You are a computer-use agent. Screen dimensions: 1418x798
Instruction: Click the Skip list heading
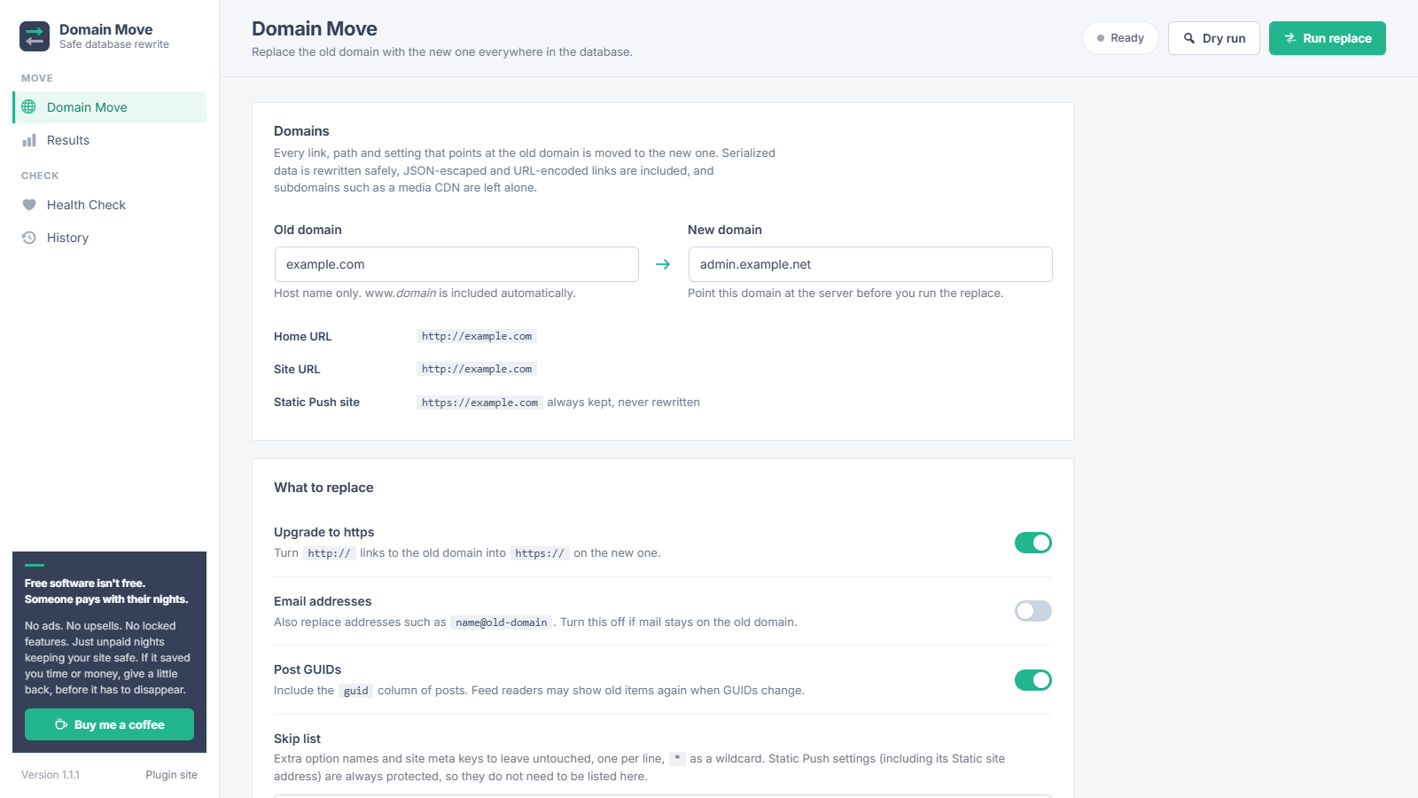coord(297,739)
